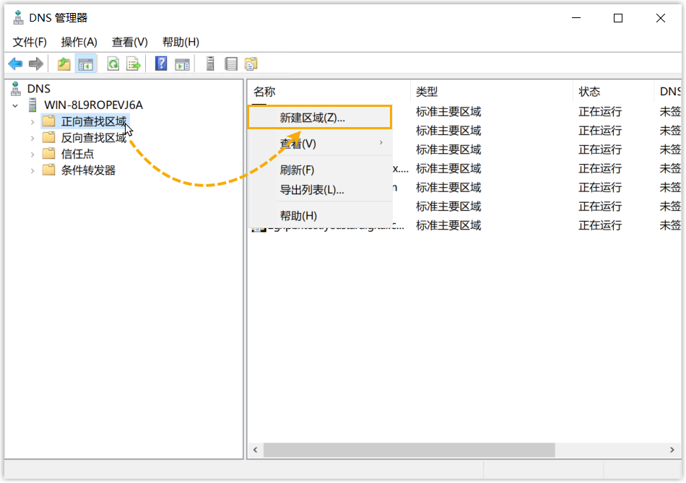The image size is (686, 483).
Task: Click the New Server toolbar icon
Action: (x=210, y=64)
